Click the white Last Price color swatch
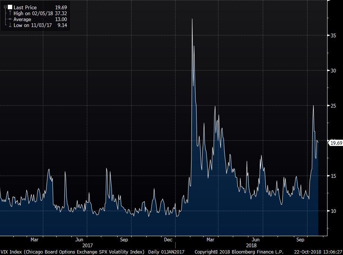343x255 pixels. (10, 7)
